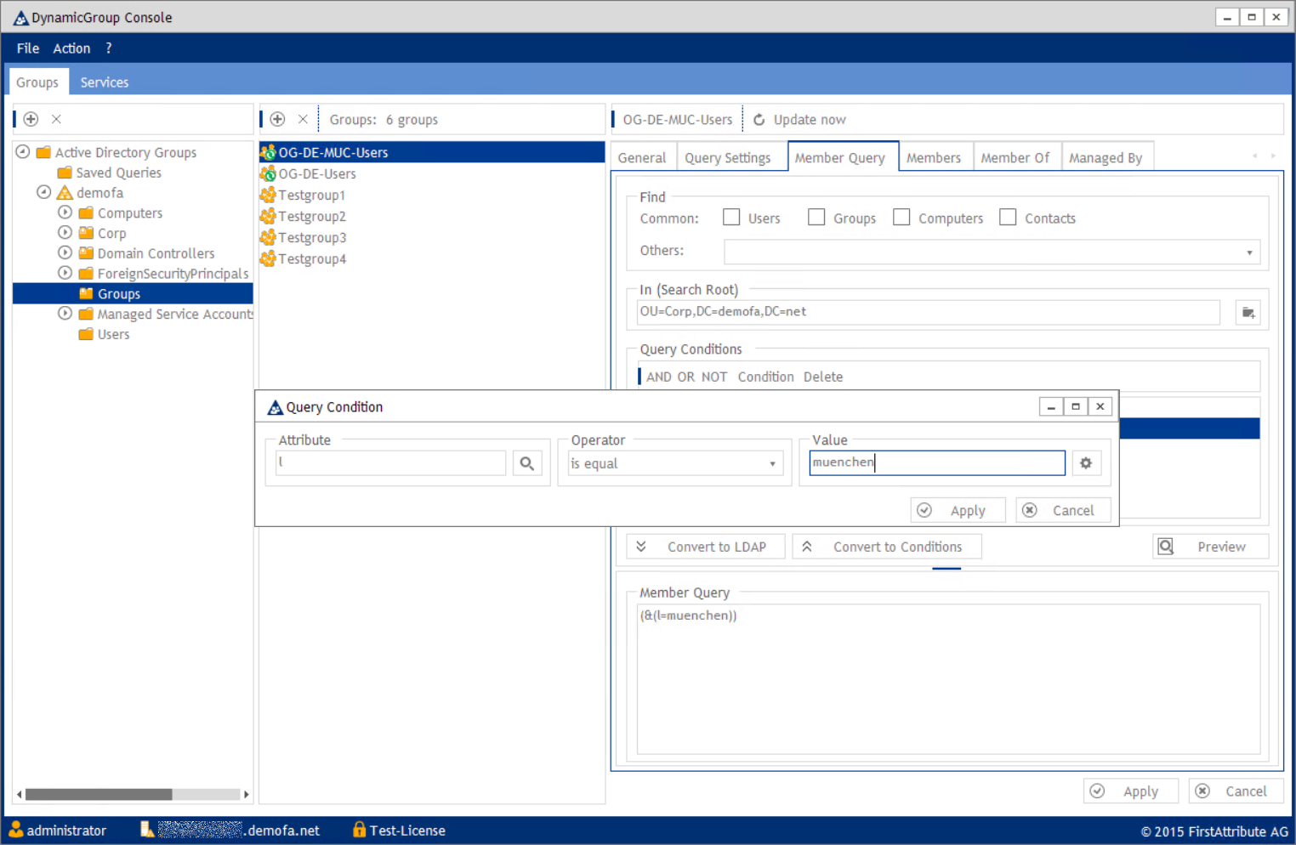This screenshot has width=1296, height=845.
Task: Click the Preview magnifier icon
Action: point(1166,547)
